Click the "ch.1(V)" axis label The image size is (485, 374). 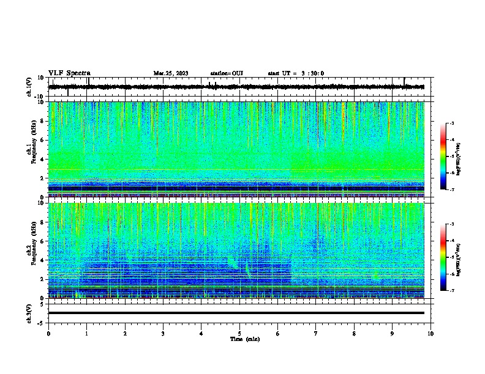pyautogui.click(x=29, y=87)
